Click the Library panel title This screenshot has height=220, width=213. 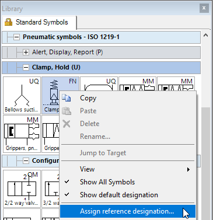click(x=12, y=9)
